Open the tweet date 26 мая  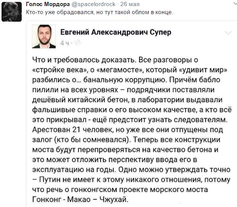(130, 4)
